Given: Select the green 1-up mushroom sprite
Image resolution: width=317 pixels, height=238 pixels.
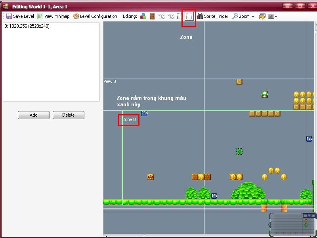Looking at the screenshot, I should coord(265,94).
